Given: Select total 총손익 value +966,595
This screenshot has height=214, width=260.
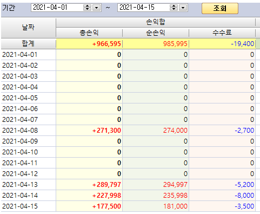Looking at the screenshot, I should click(89, 44).
